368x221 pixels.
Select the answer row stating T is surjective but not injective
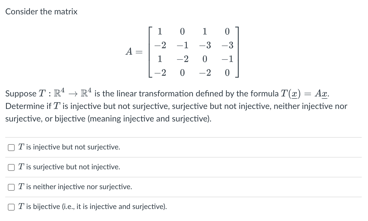[x=69, y=167]
